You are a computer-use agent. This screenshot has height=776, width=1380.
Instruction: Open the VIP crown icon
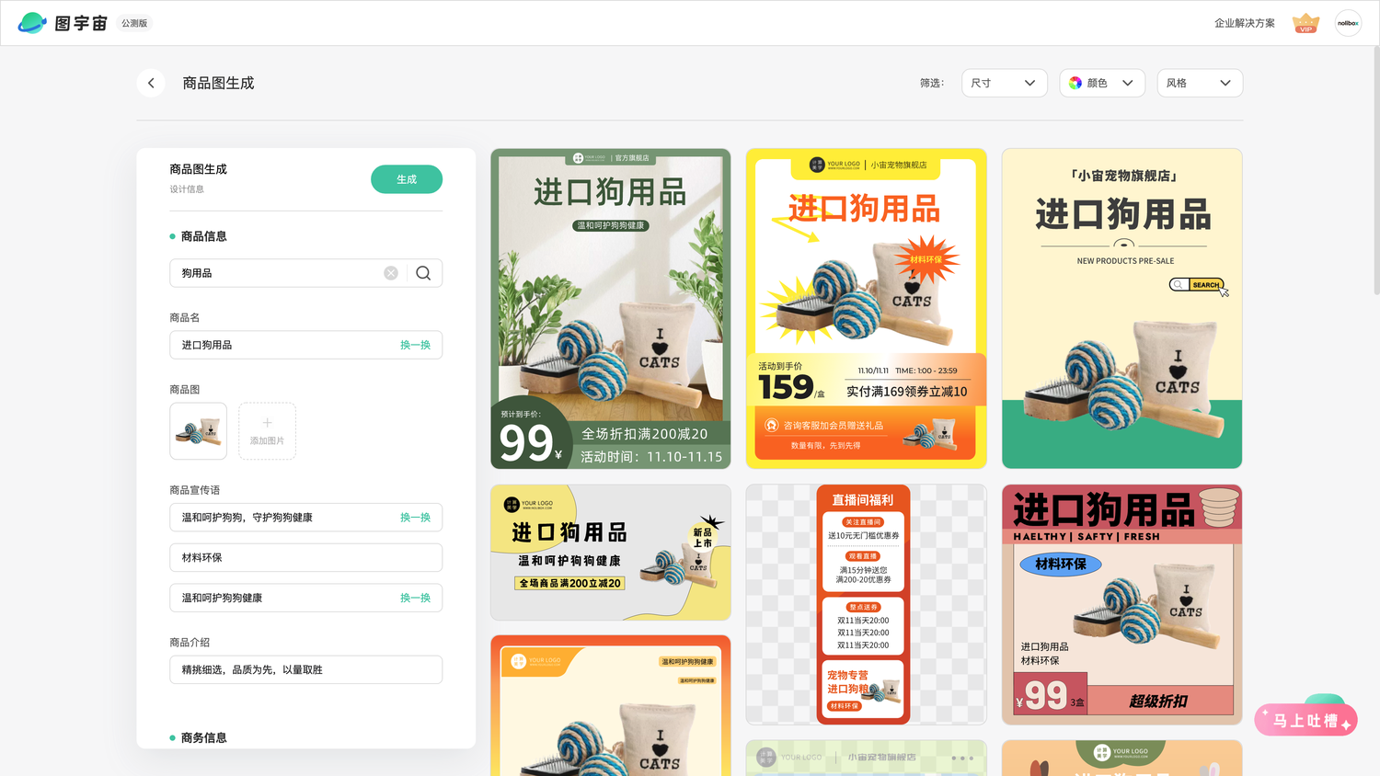(1305, 23)
